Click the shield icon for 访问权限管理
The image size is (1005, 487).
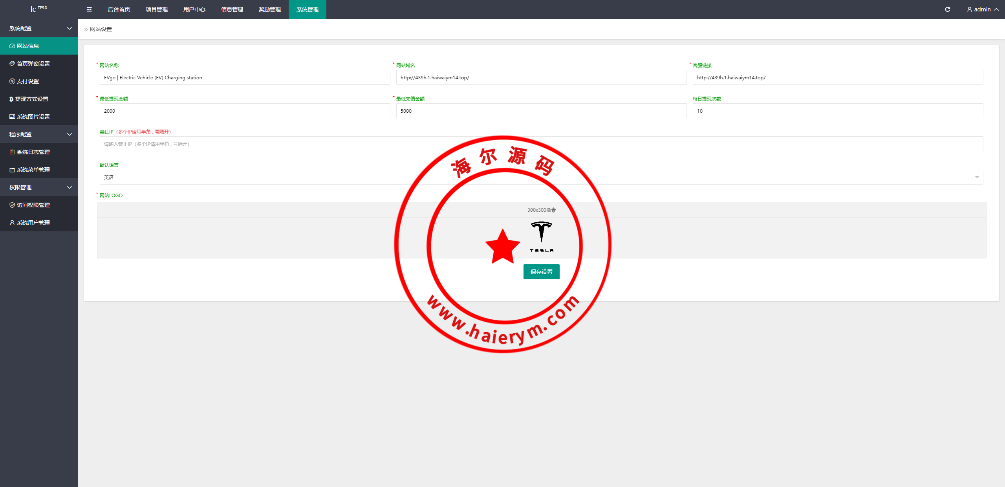[12, 205]
